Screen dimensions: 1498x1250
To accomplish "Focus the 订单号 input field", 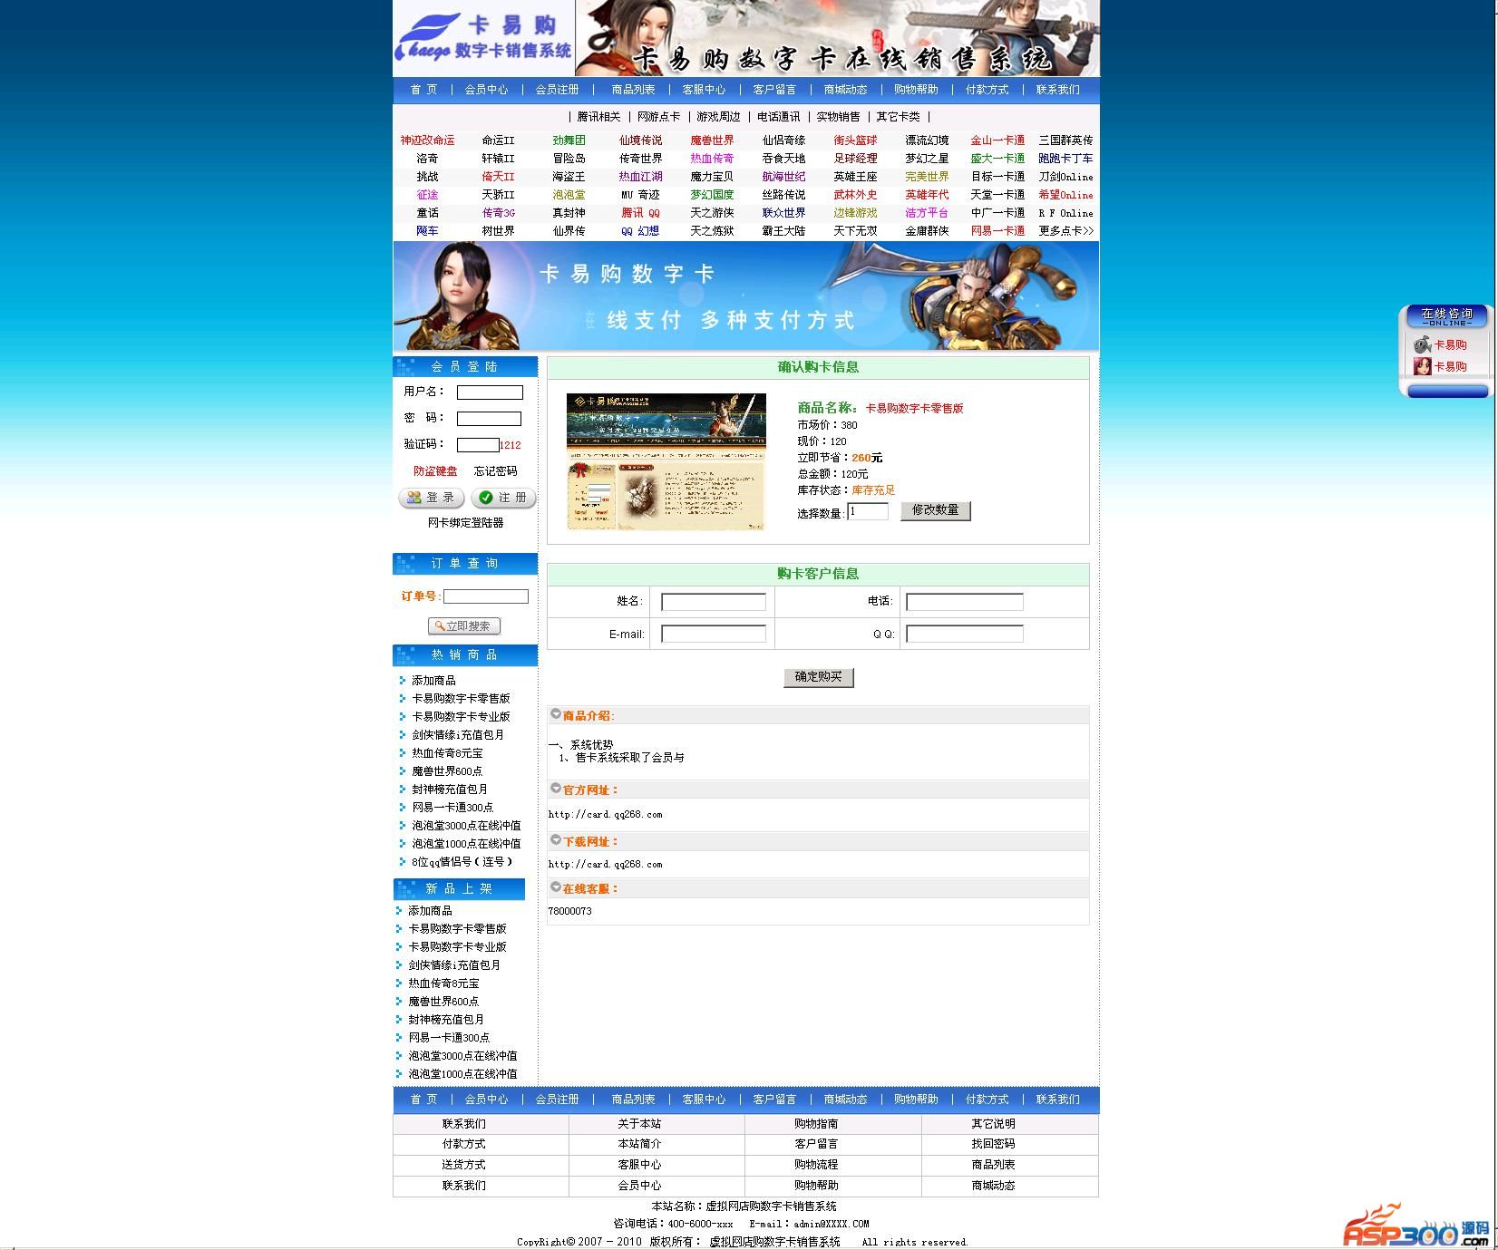I will pos(486,596).
